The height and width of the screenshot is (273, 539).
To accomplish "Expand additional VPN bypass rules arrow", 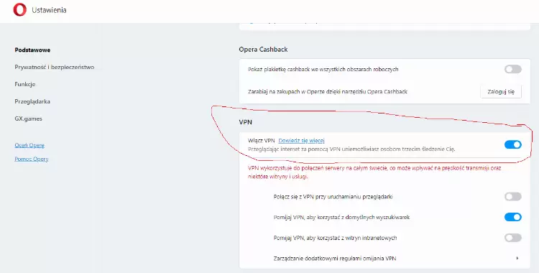I will (517, 258).
